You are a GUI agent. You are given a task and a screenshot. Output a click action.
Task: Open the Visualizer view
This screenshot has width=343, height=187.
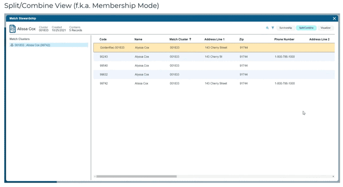tap(325, 28)
